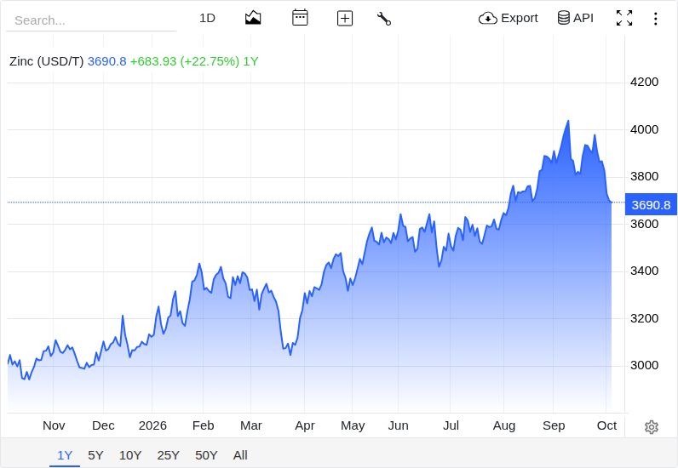
Task: Click the Export cloud button
Action: click(x=508, y=18)
